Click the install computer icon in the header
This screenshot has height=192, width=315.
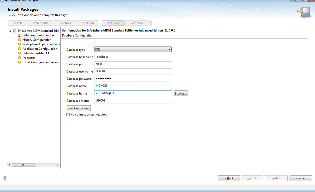pos(304,12)
